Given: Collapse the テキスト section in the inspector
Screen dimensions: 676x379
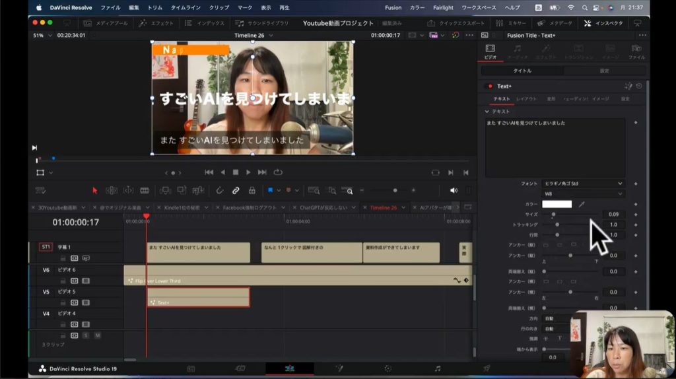Looking at the screenshot, I should [487, 112].
